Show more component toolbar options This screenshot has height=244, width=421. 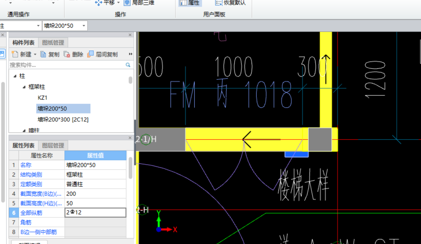pyautogui.click(x=131, y=54)
